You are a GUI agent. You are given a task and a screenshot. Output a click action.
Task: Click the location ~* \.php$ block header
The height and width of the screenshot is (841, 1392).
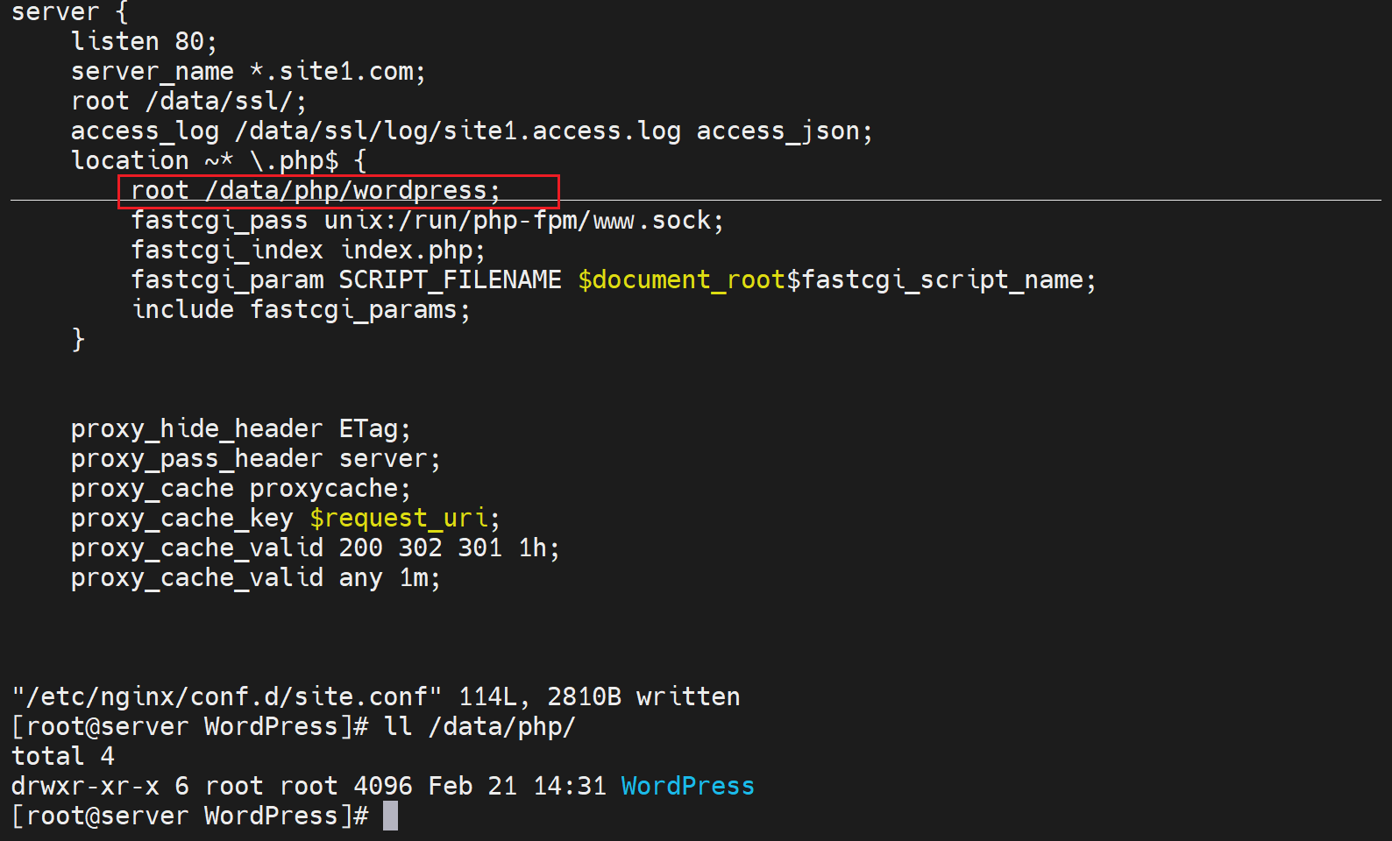(x=218, y=161)
